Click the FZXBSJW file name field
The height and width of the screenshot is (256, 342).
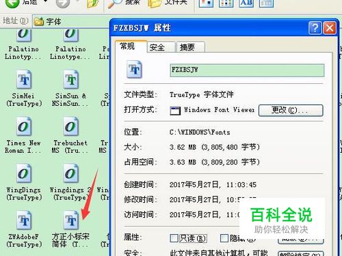tap(247, 70)
